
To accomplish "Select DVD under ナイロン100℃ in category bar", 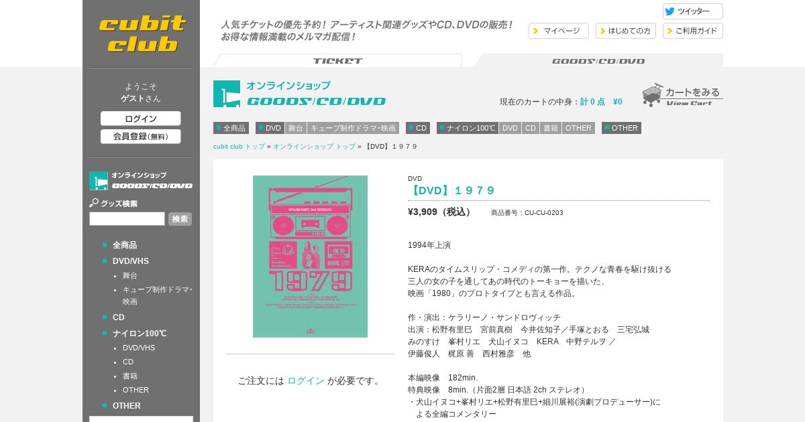I will coord(510,128).
